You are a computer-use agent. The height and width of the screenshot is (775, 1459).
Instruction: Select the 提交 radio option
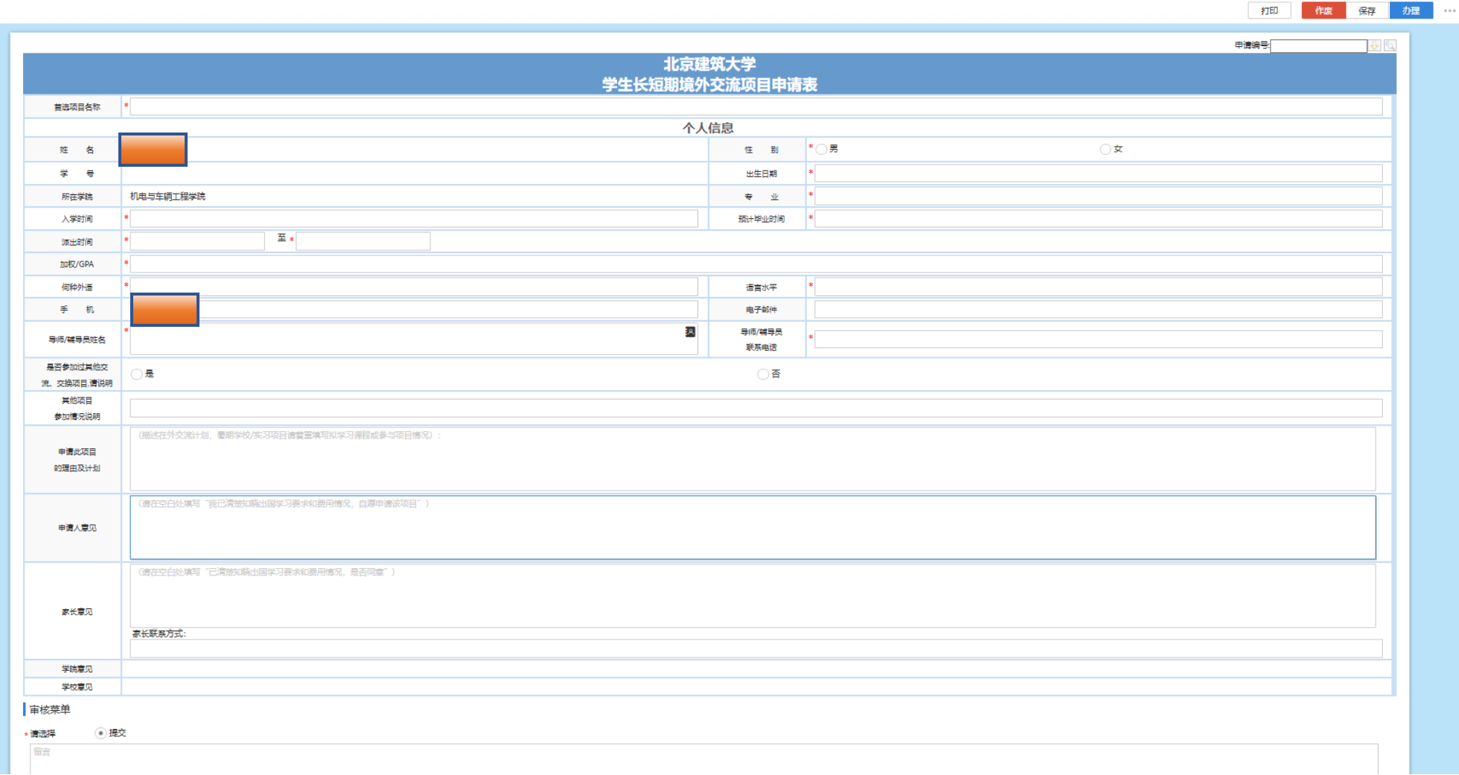click(x=100, y=733)
